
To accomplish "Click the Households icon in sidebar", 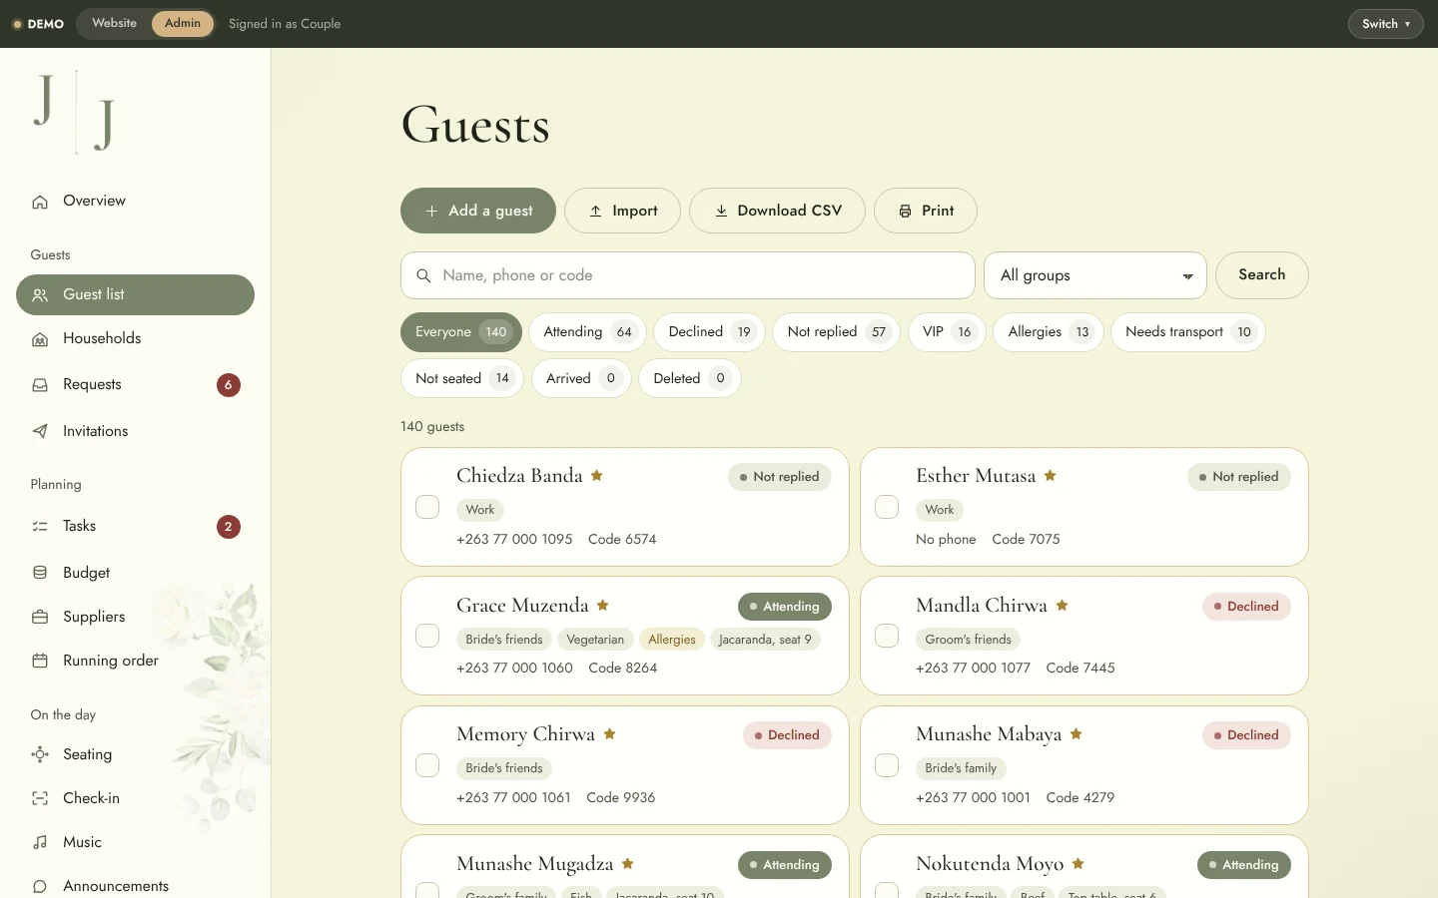I will pos(40,339).
